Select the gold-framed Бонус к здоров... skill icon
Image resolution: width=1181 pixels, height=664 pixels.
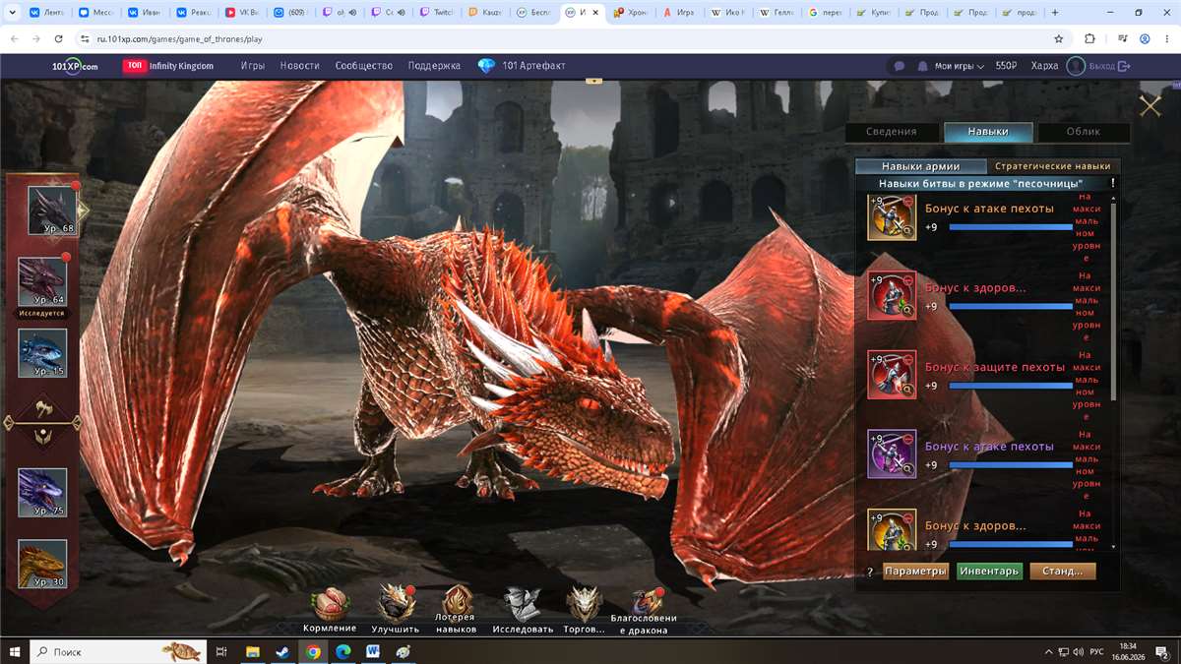pyautogui.click(x=892, y=529)
